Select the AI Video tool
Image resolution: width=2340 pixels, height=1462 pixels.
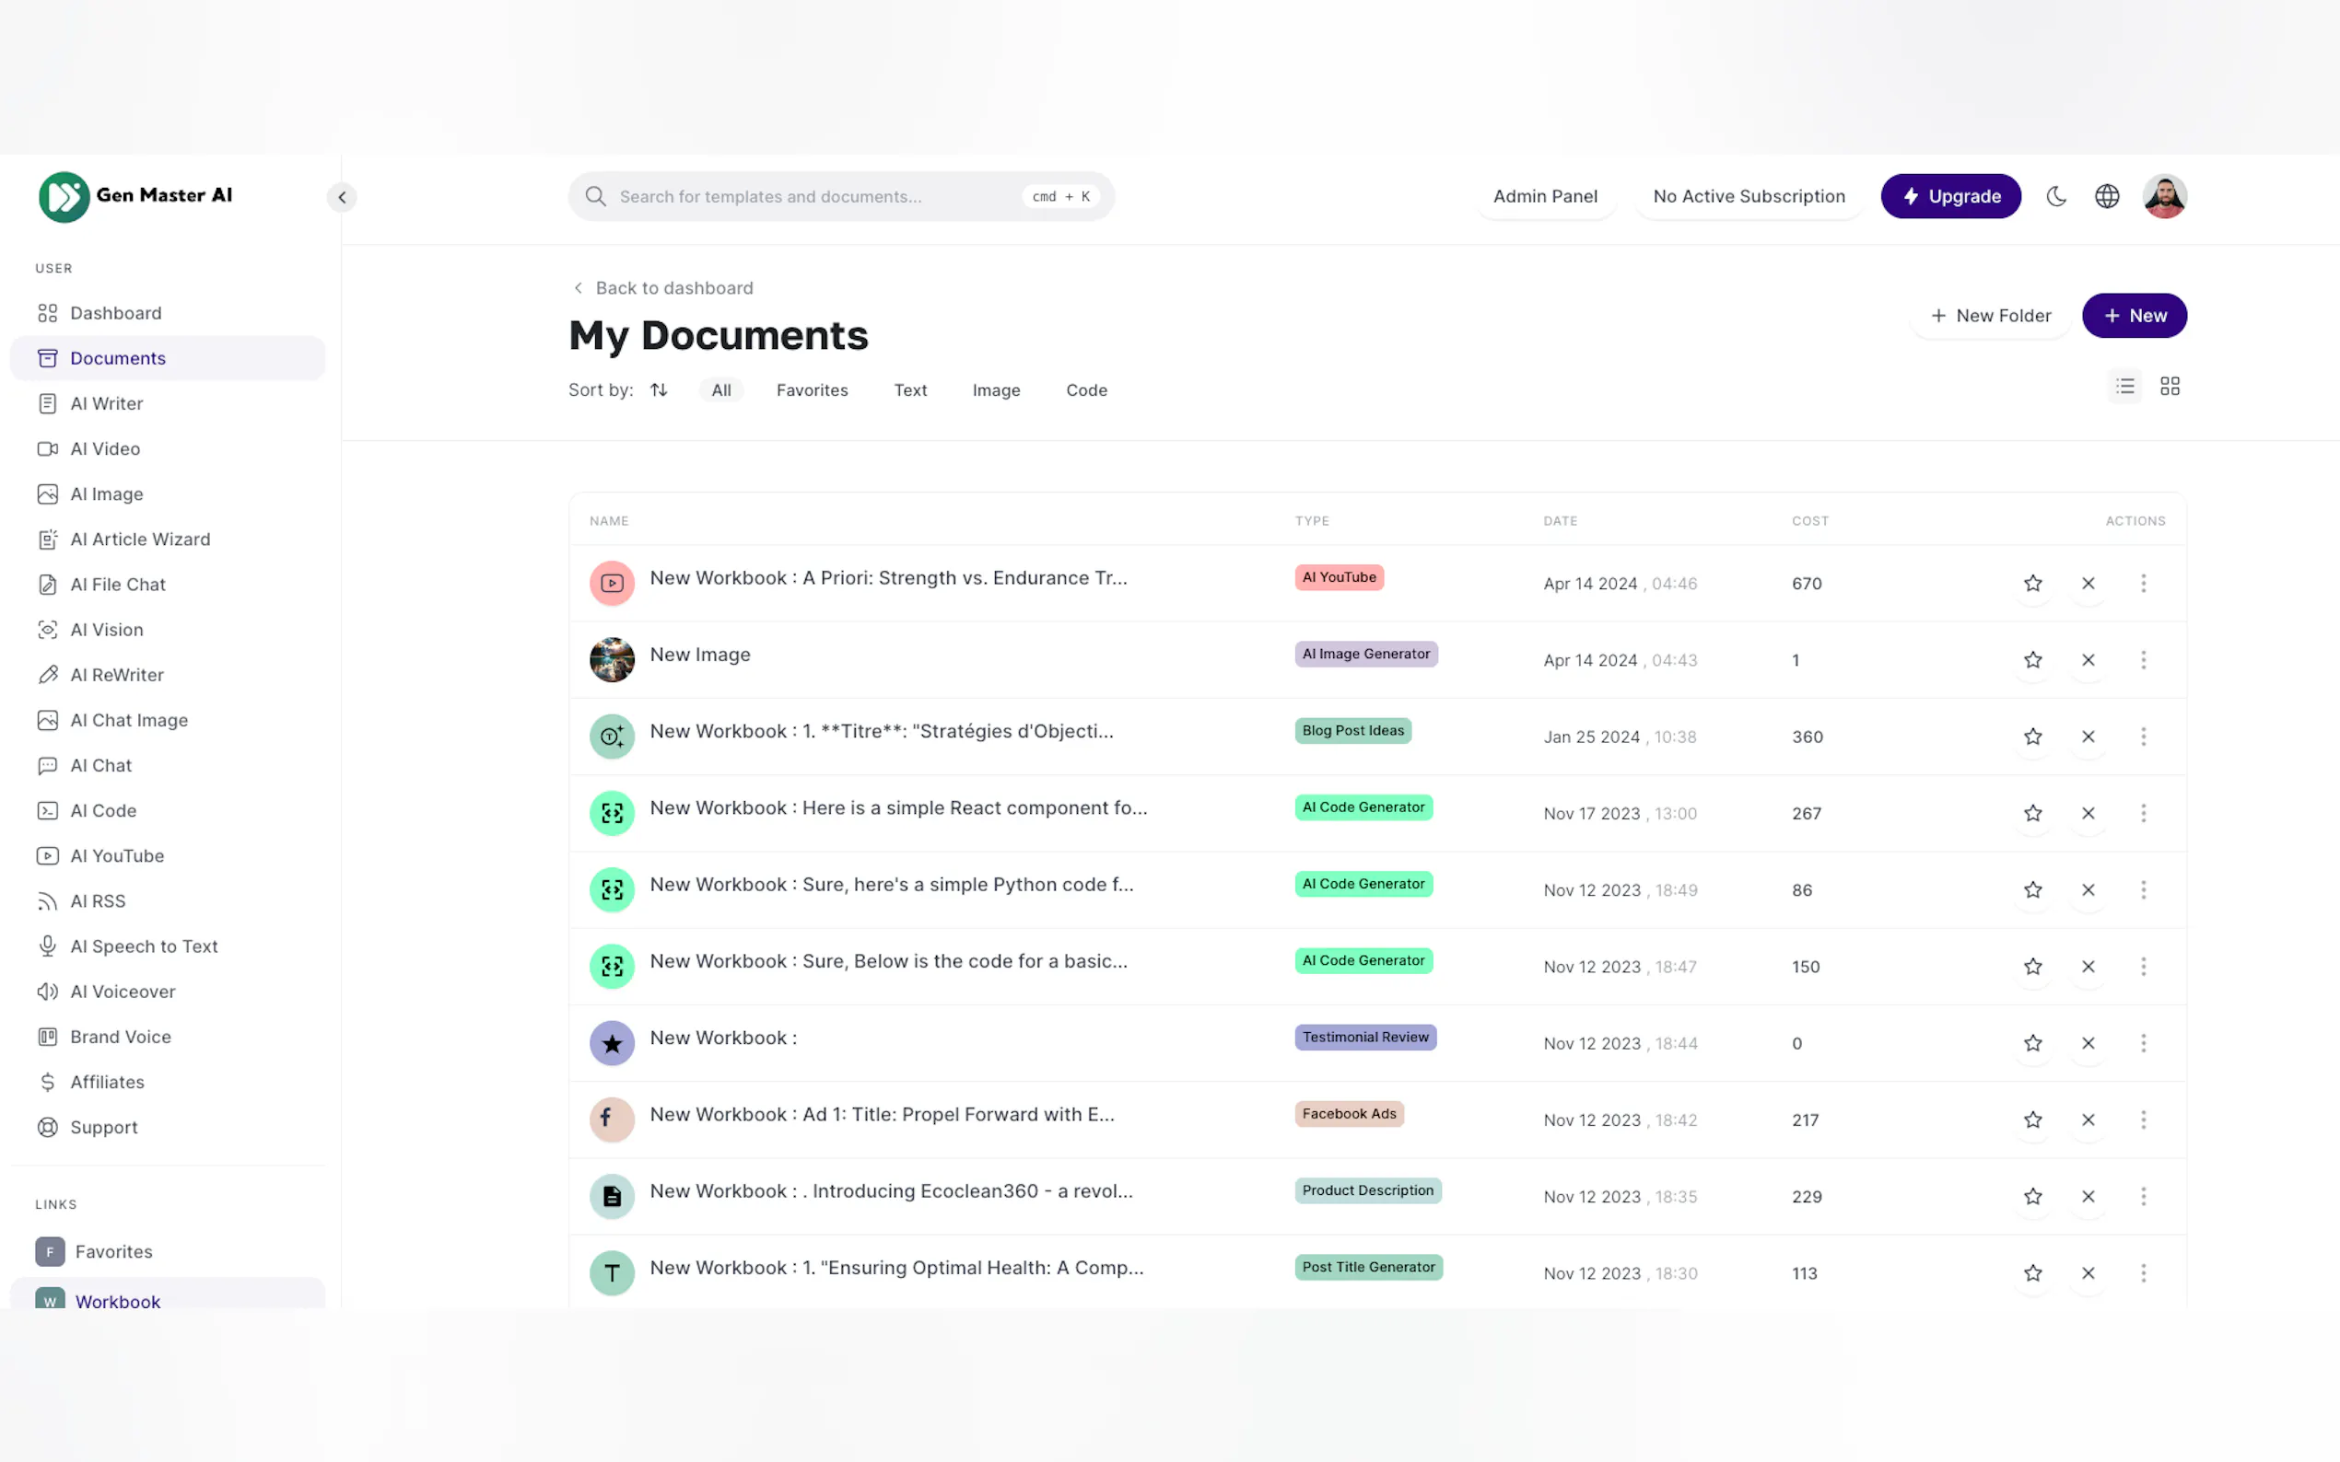[104, 448]
